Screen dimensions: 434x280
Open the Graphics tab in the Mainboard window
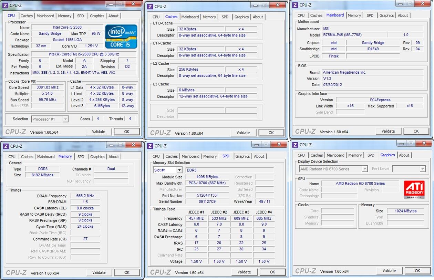[386, 15]
